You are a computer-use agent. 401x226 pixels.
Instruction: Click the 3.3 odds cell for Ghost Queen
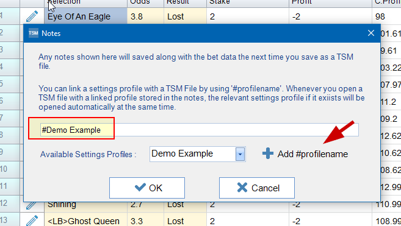pyautogui.click(x=145, y=221)
